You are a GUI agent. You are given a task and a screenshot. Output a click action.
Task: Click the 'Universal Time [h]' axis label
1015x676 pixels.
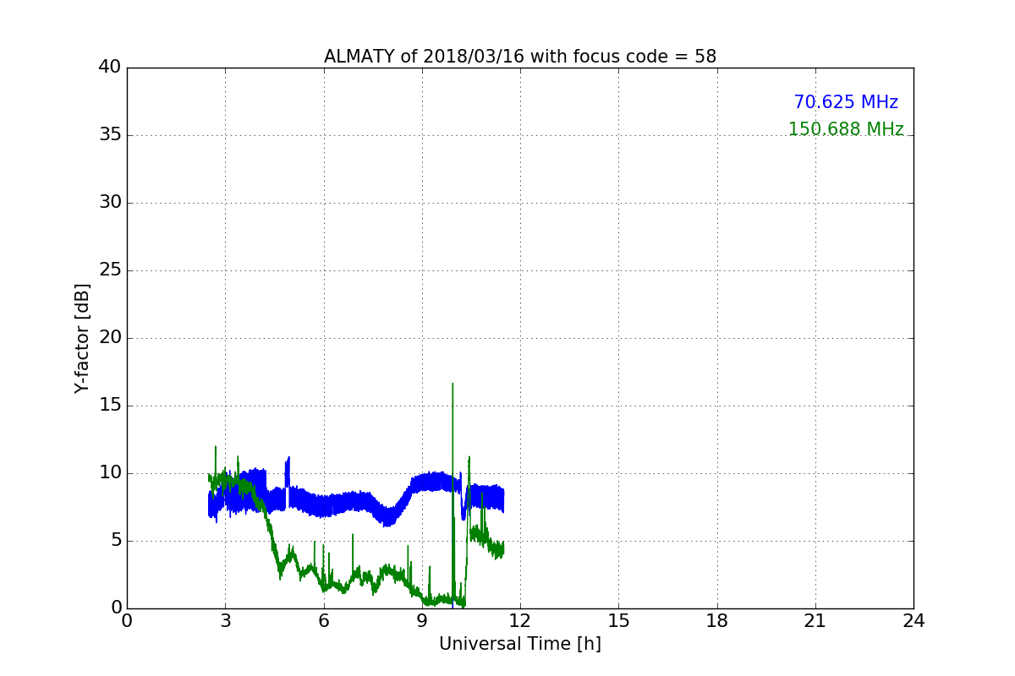520,644
